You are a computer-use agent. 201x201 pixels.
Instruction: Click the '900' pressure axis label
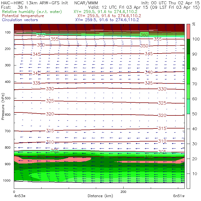pyautogui.click(x=8, y=164)
